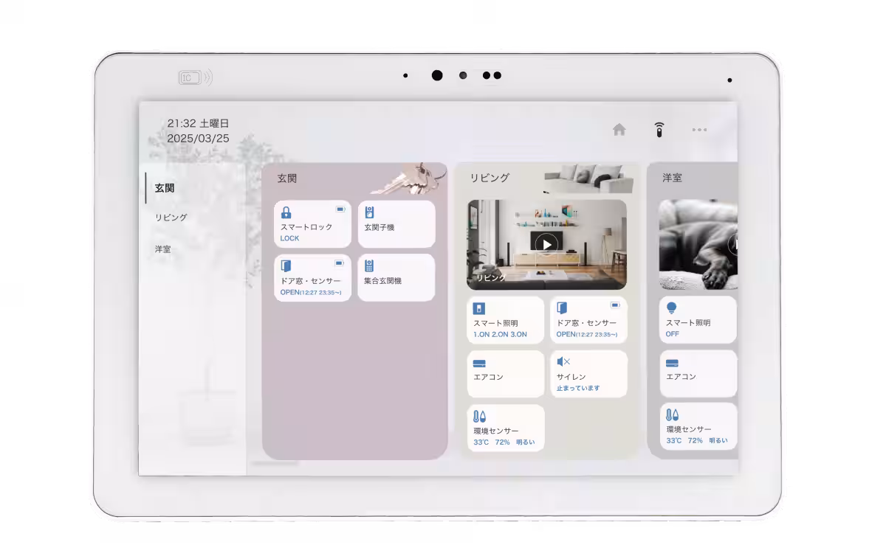Viewport: 886px width, 559px height.
Task: Open 洋室 環境センサー tile
Action: point(698,428)
